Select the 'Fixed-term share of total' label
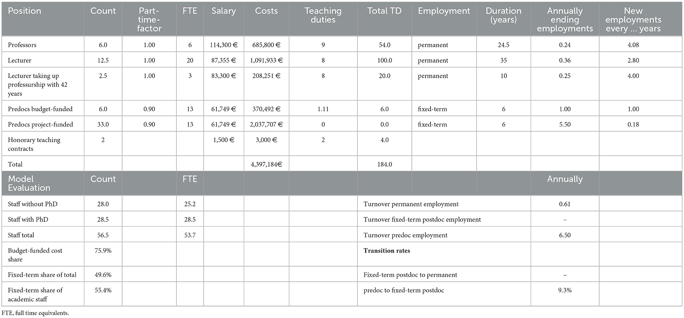Image resolution: width=684 pixels, height=318 pixels. pos(42,275)
